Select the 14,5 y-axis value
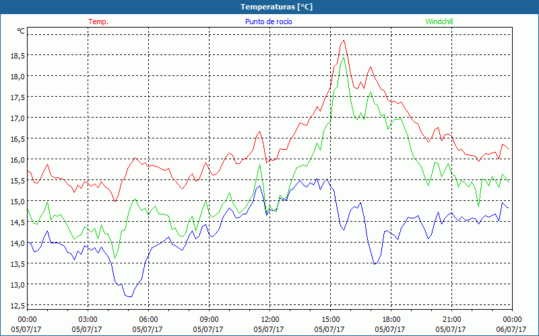The height and width of the screenshot is (336, 539). pyautogui.click(x=18, y=222)
